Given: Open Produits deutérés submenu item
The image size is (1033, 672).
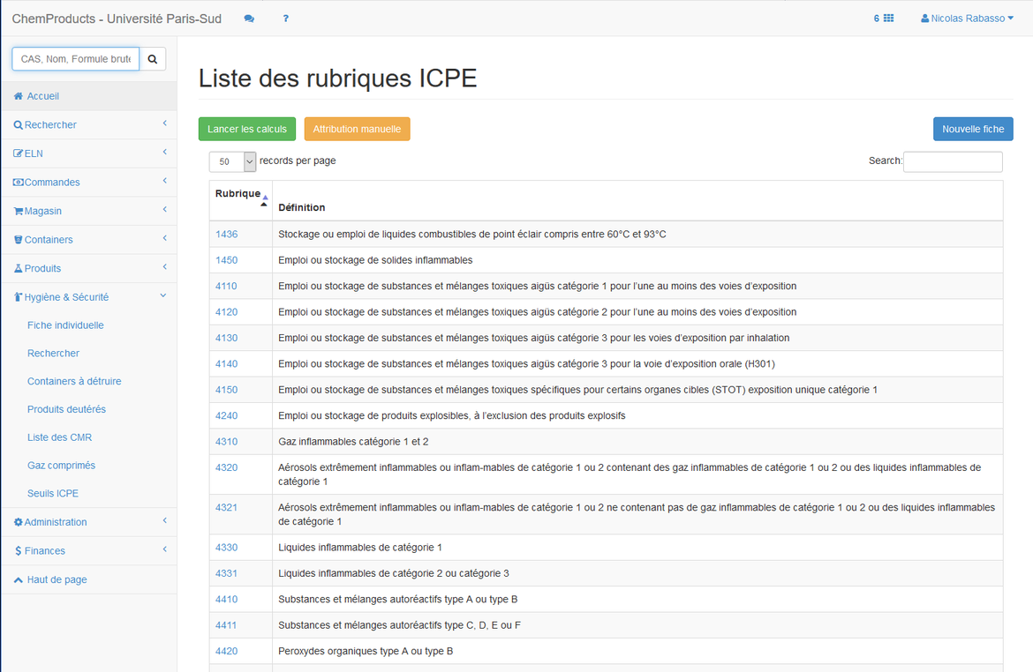Looking at the screenshot, I should [66, 409].
